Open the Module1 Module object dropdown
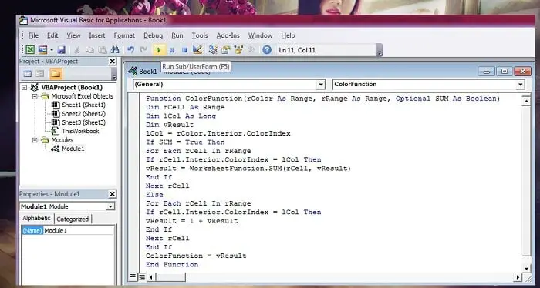The width and height of the screenshot is (540, 288). pos(110,206)
